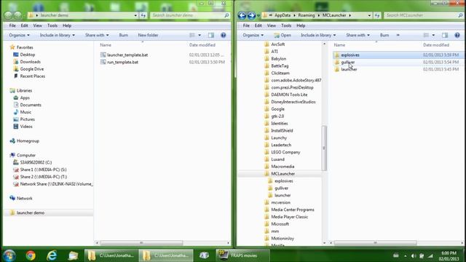
Task: Change view icon in launcher demo toolbar
Action: tap(192, 35)
